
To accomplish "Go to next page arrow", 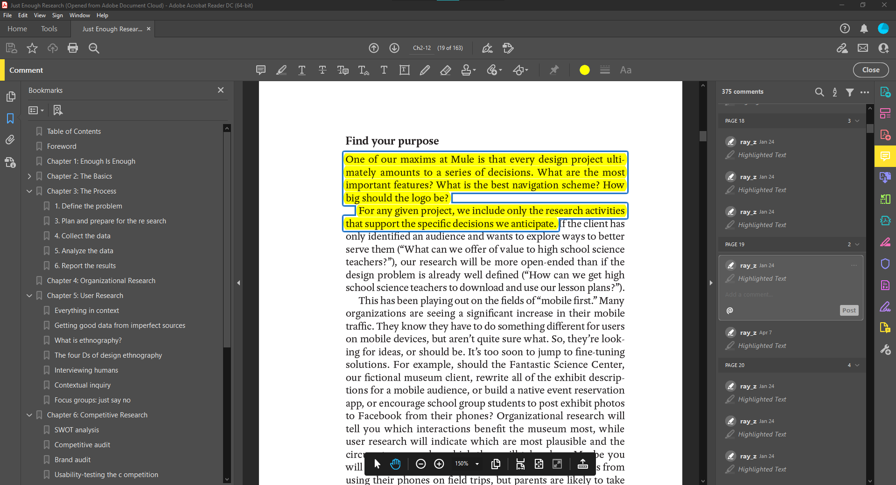I will [394, 48].
